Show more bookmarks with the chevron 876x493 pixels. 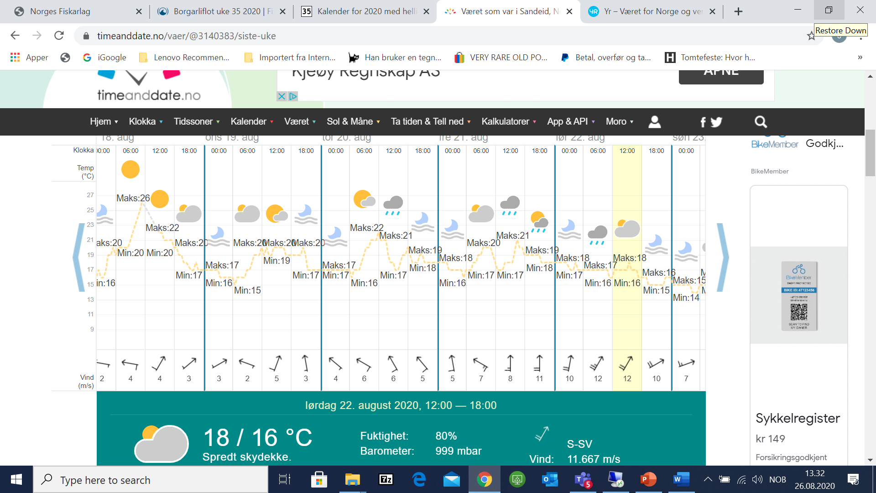860,58
